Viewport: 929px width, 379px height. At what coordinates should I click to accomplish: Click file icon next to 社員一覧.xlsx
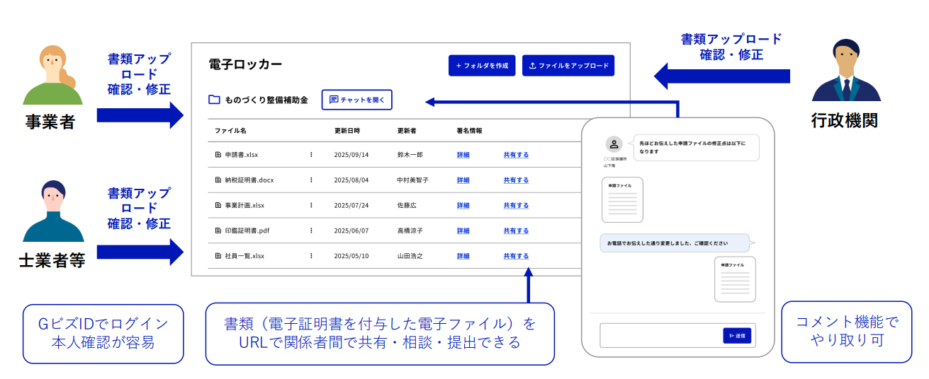coord(218,256)
